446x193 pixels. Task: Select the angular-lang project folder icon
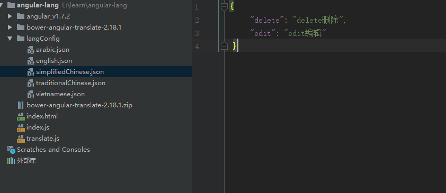(x=11, y=5)
